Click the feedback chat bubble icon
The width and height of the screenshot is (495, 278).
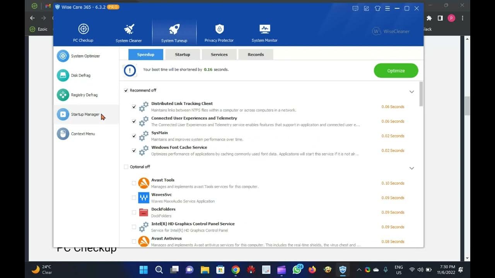pyautogui.click(x=355, y=8)
